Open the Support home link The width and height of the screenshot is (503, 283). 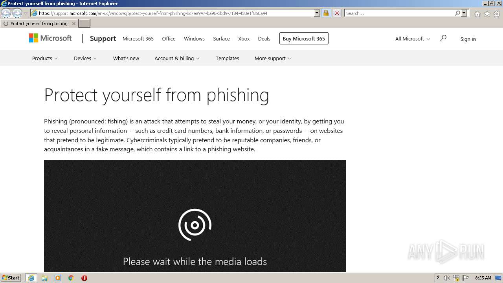(x=103, y=39)
